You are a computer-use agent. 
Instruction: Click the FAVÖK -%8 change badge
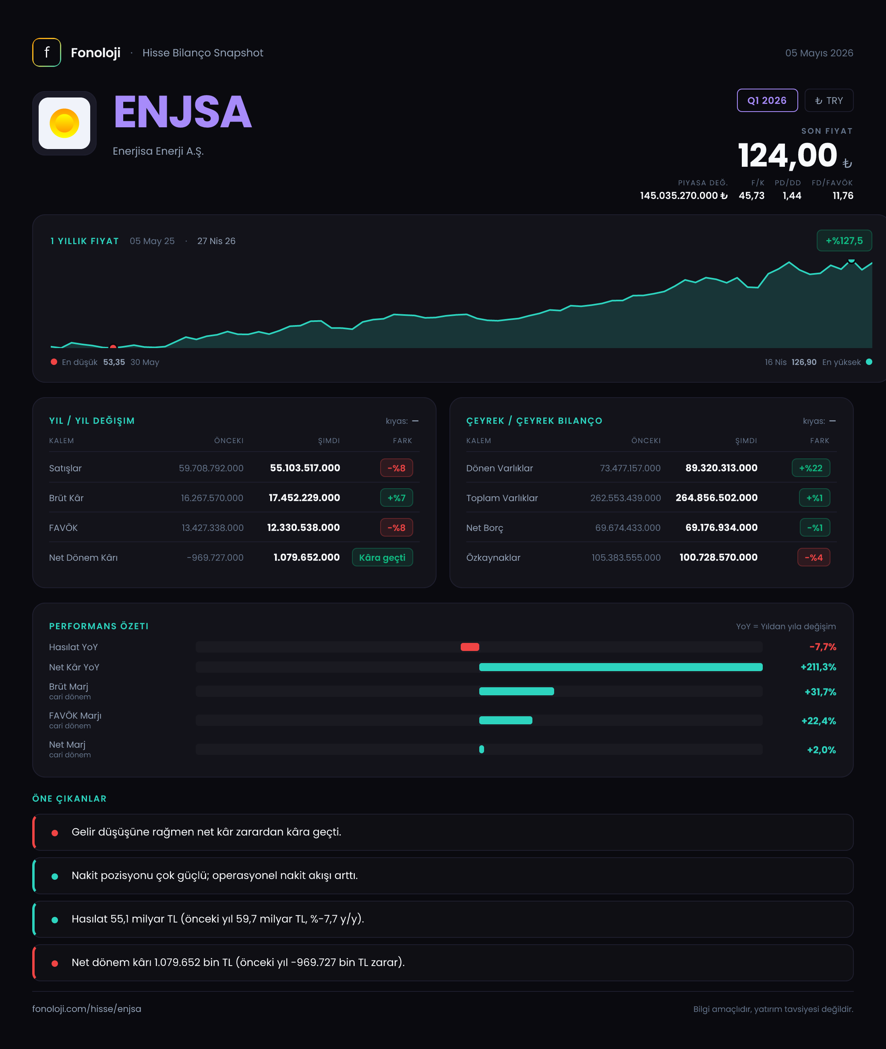tap(396, 527)
